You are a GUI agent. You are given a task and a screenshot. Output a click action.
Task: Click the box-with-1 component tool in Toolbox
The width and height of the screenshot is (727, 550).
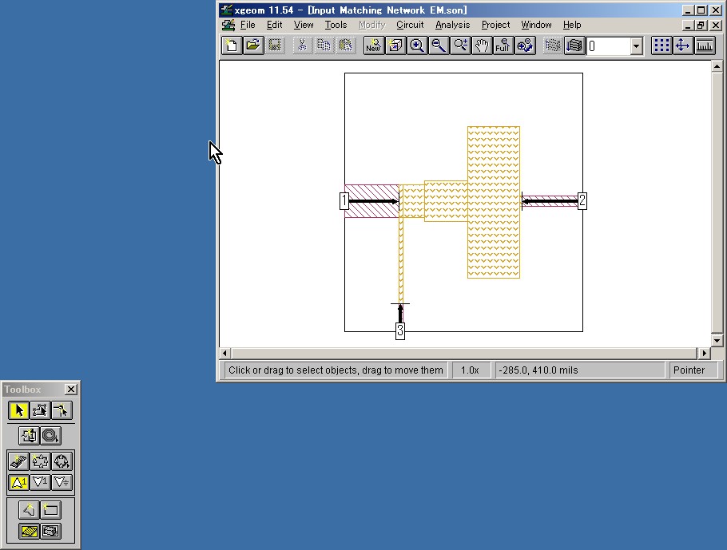pyautogui.click(x=30, y=436)
